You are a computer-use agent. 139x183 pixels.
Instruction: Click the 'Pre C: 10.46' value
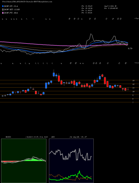click(87, 13)
